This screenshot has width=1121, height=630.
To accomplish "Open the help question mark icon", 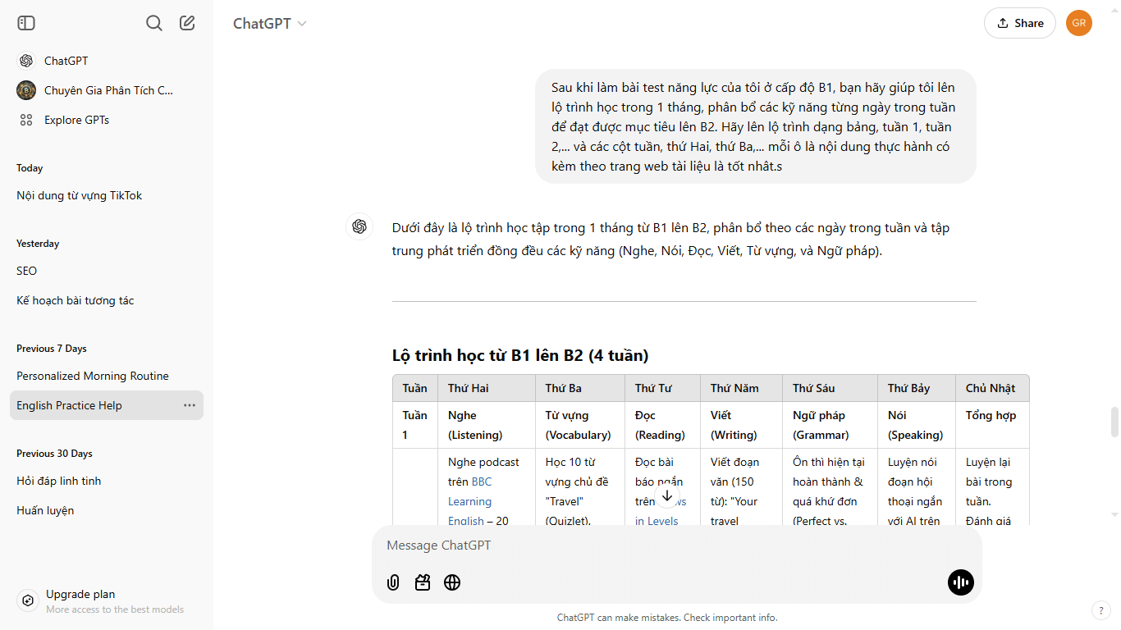I will click(1100, 610).
